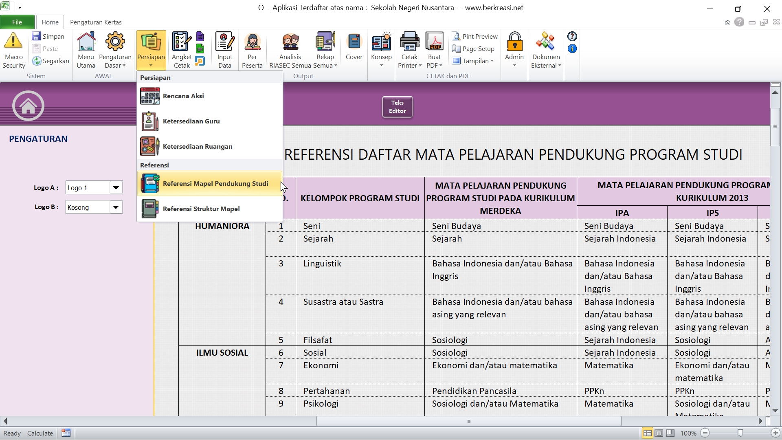Click Analisis RIASEC Semua icon
Viewport: 782px width, 440px height.
pyautogui.click(x=290, y=42)
